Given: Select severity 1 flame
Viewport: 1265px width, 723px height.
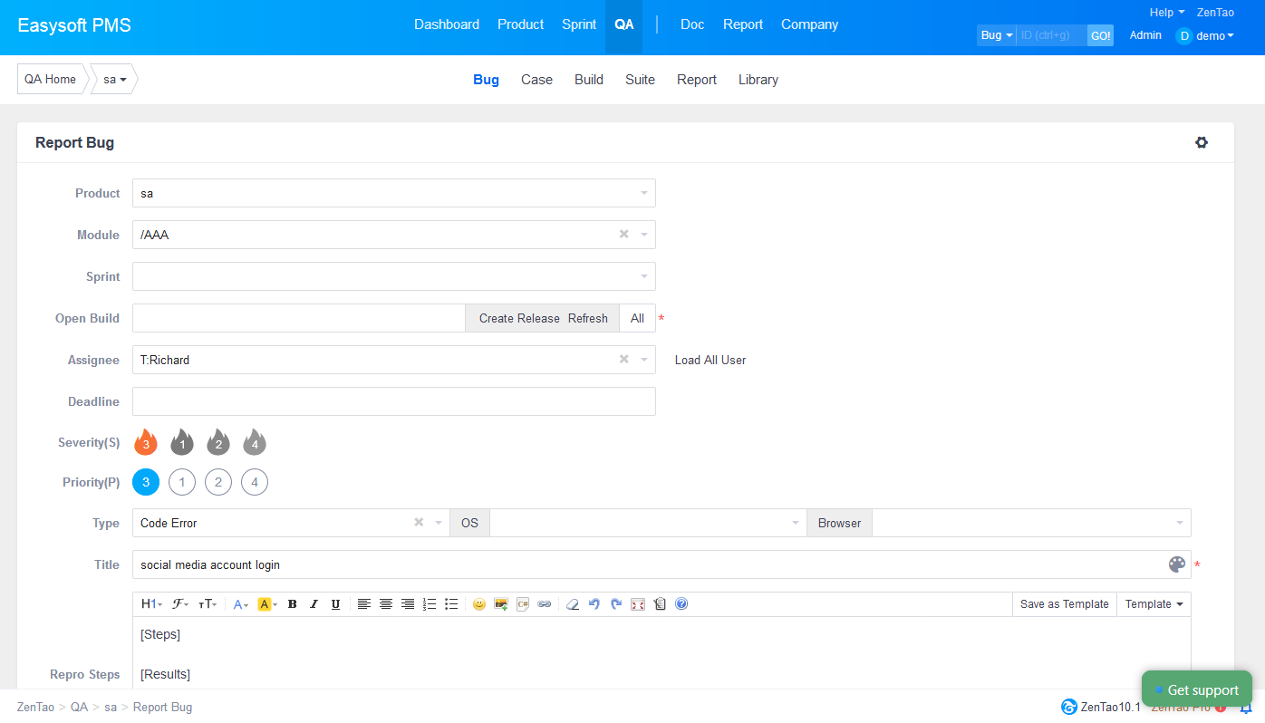Looking at the screenshot, I should point(182,443).
